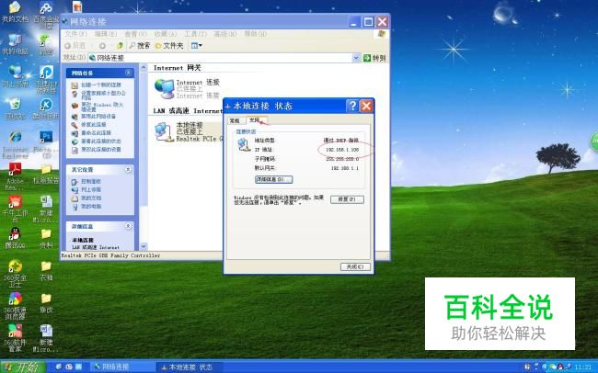
Task: Click the 搜索 search toolbar button
Action: pos(140,46)
